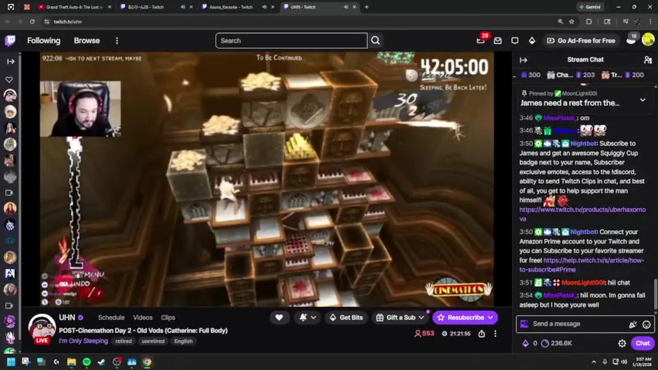Mute the UHN - Twitch browser tab audio
This screenshot has height=370, width=658.
tap(346, 7)
